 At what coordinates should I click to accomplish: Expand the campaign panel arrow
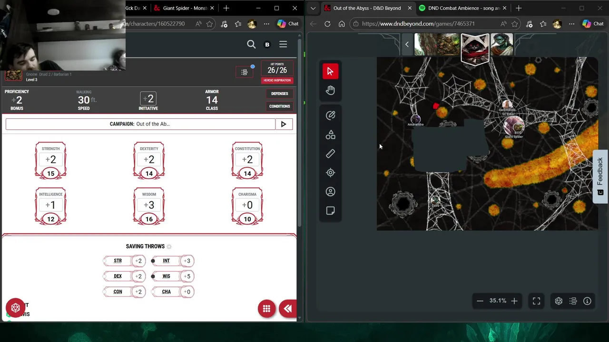tap(284, 124)
